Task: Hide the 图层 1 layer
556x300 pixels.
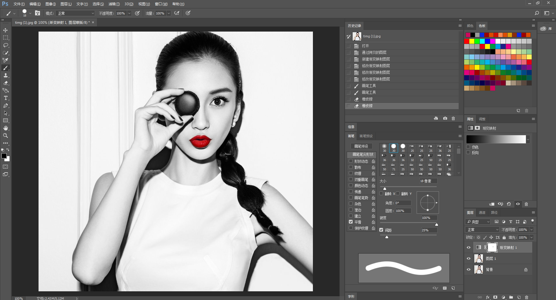Action: [469, 259]
